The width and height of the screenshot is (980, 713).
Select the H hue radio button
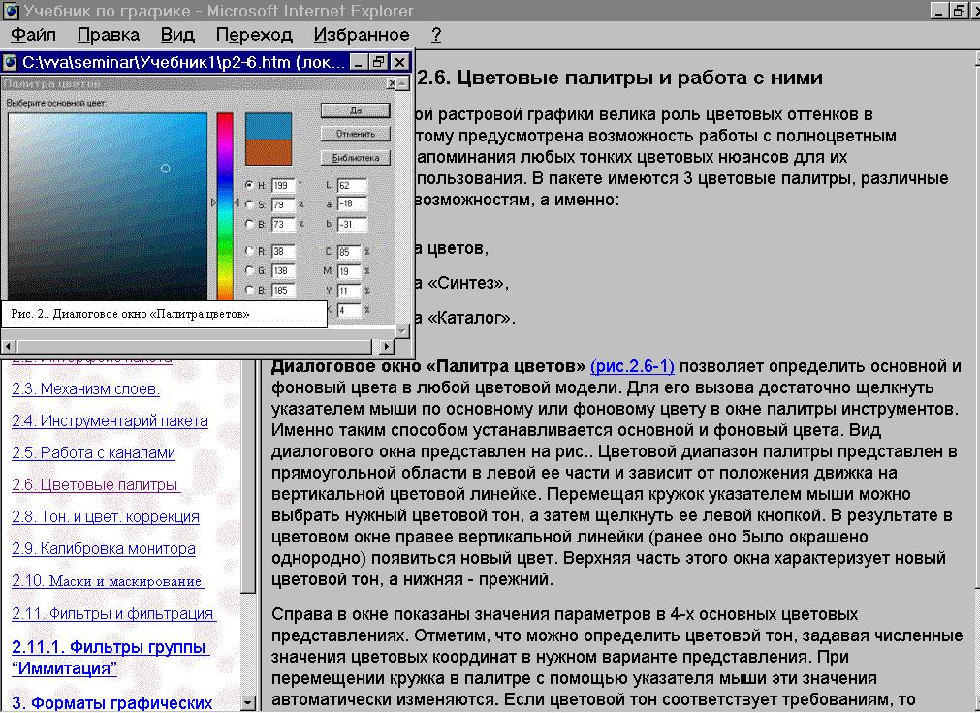point(249,185)
